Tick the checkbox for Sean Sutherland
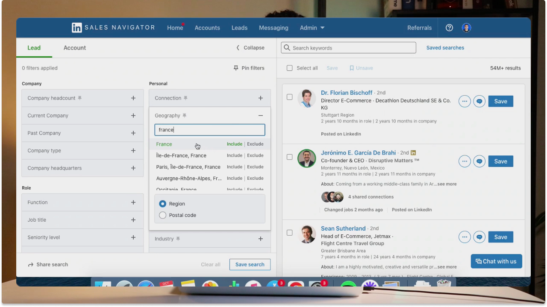 [289, 233]
